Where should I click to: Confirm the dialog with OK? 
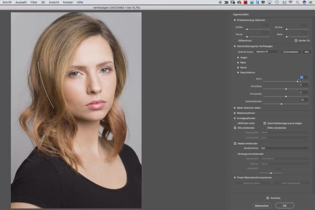[285, 206]
